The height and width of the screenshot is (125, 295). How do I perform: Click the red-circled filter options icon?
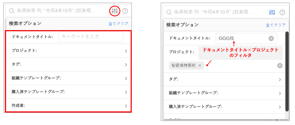(x=115, y=11)
